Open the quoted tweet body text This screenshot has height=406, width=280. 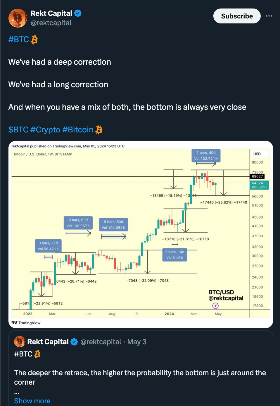tap(140, 377)
